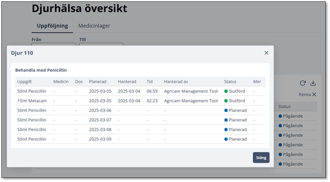
Task: Click the Djurhälsa översikt page title
Action: tap(80, 9)
